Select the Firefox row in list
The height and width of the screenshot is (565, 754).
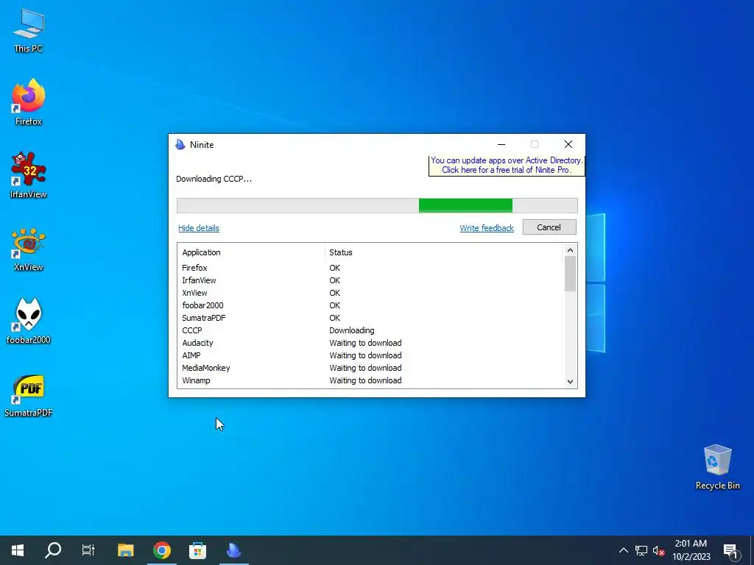[370, 268]
